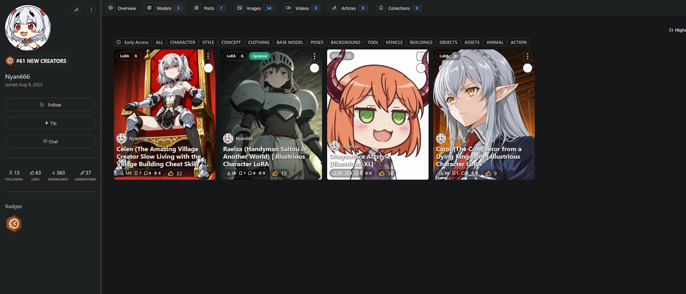Click creator avatar on the Carol card
The width and height of the screenshot is (686, 294).
coord(441,138)
